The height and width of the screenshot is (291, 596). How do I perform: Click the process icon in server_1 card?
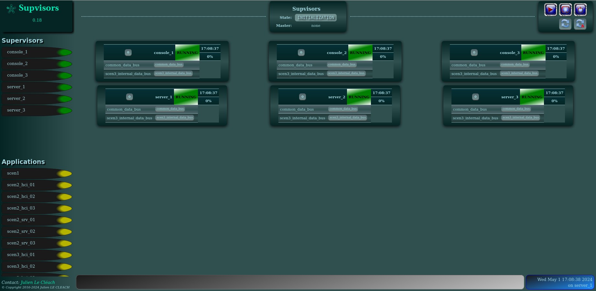tap(129, 97)
